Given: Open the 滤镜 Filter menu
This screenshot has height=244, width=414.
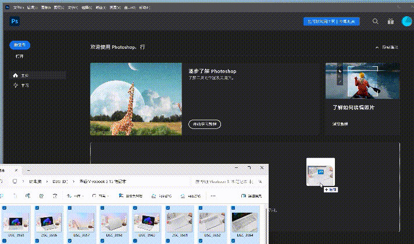Looking at the screenshot, I should tap(101, 8).
